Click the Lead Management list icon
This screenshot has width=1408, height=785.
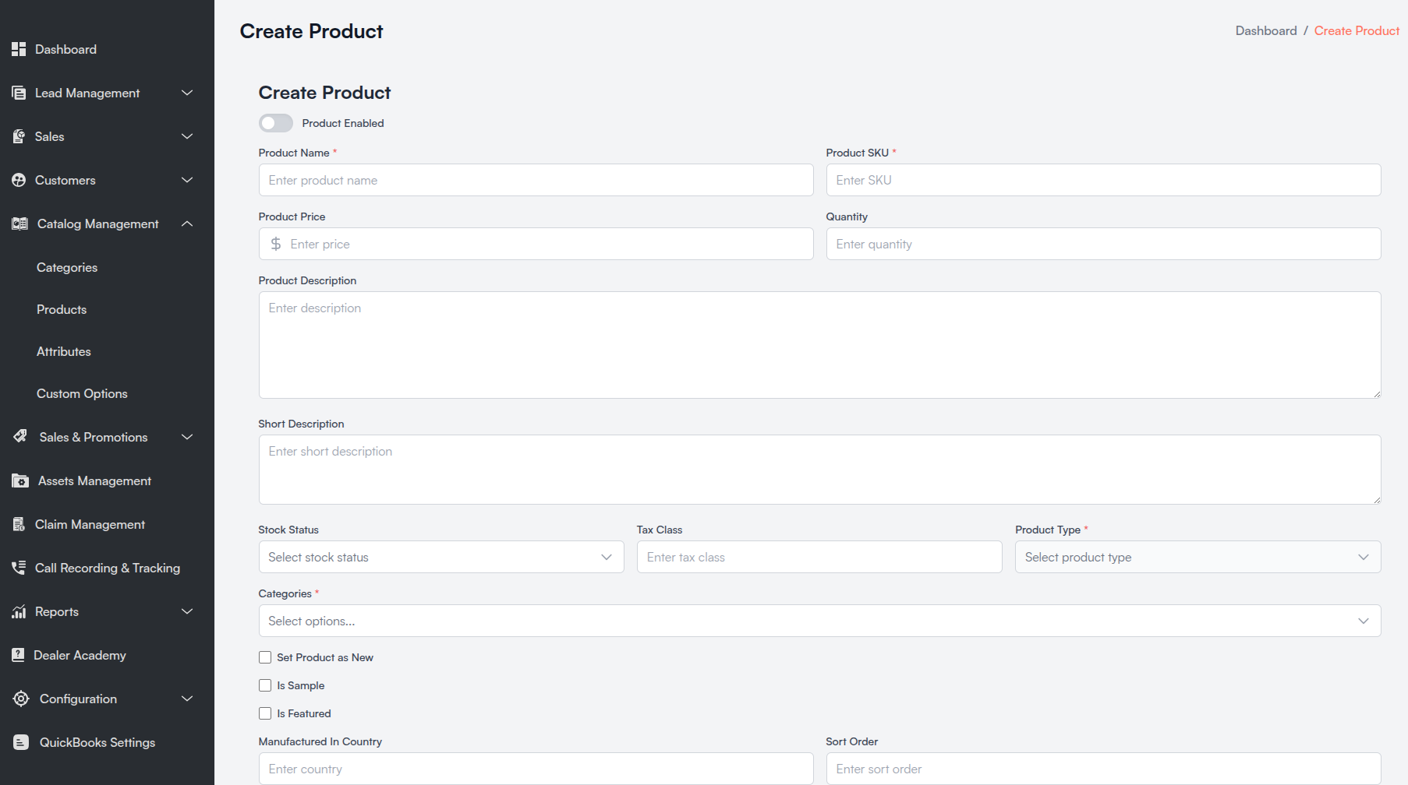tap(19, 93)
